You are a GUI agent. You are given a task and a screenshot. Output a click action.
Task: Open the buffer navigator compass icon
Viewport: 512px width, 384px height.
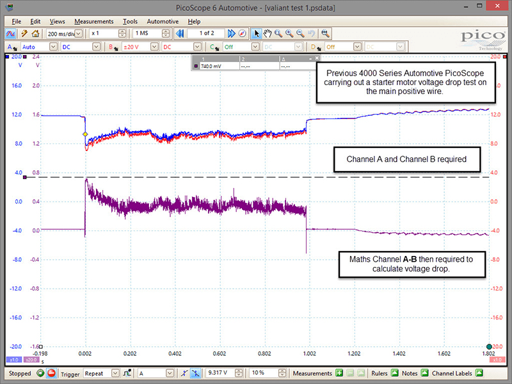(243, 33)
